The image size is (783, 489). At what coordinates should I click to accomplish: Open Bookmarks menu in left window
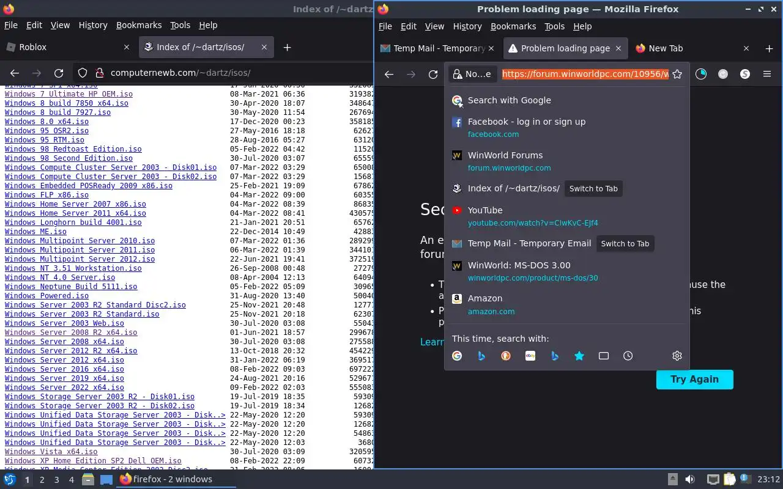139,25
